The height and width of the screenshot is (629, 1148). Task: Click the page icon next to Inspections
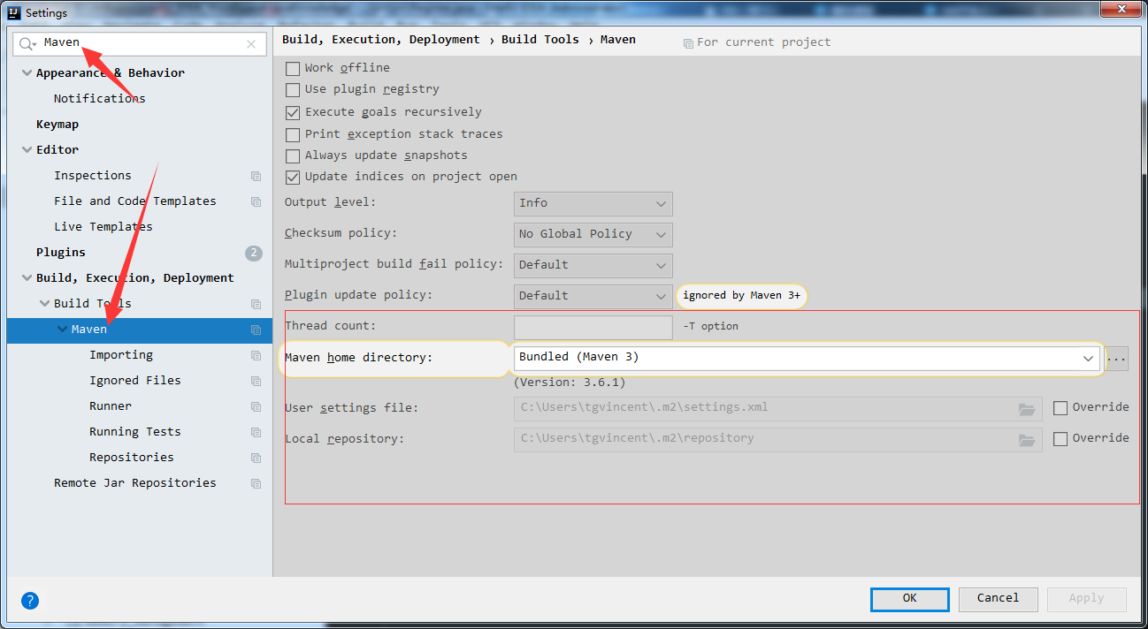(x=255, y=176)
